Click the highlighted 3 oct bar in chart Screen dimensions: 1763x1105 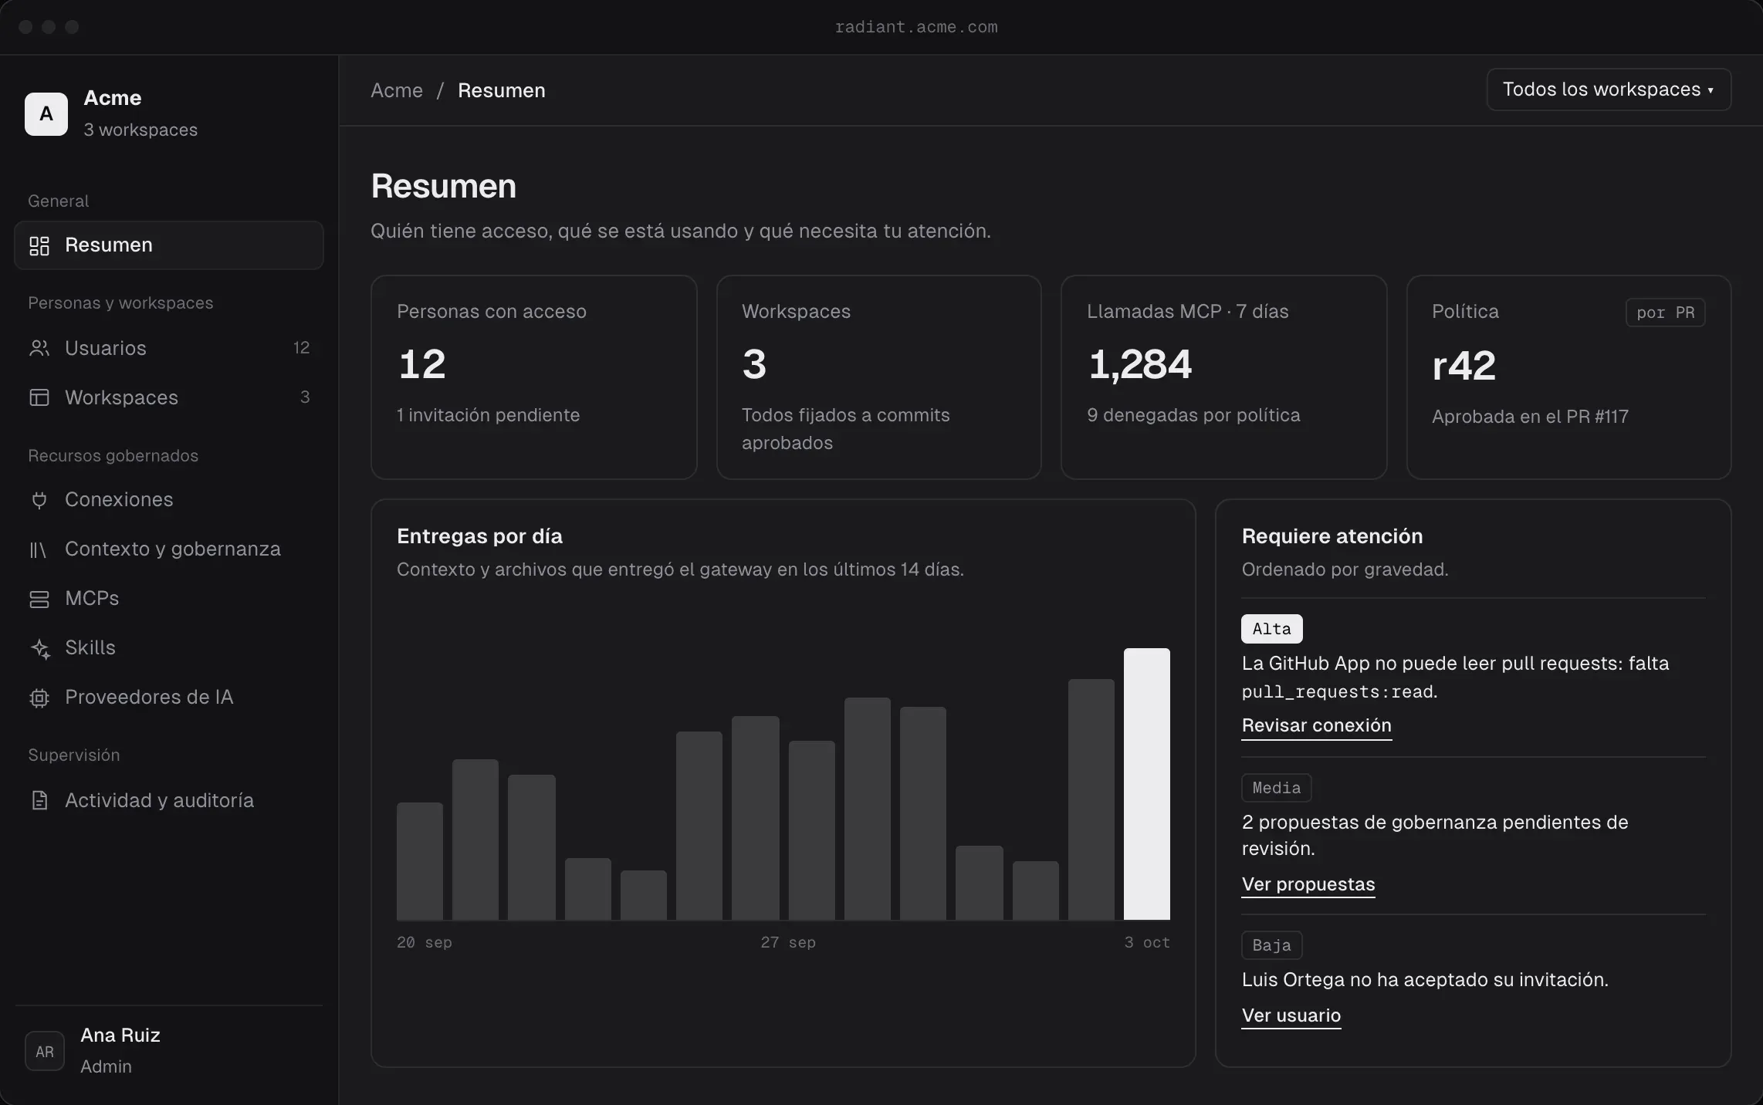point(1146,784)
